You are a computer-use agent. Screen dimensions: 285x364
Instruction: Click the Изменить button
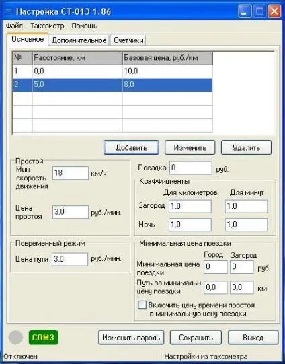190,147
